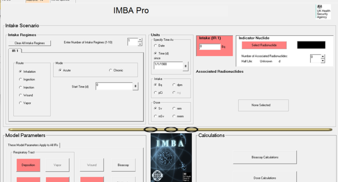Click the middle oval grip on the splitter bar
338x182 pixels.
pos(171,129)
